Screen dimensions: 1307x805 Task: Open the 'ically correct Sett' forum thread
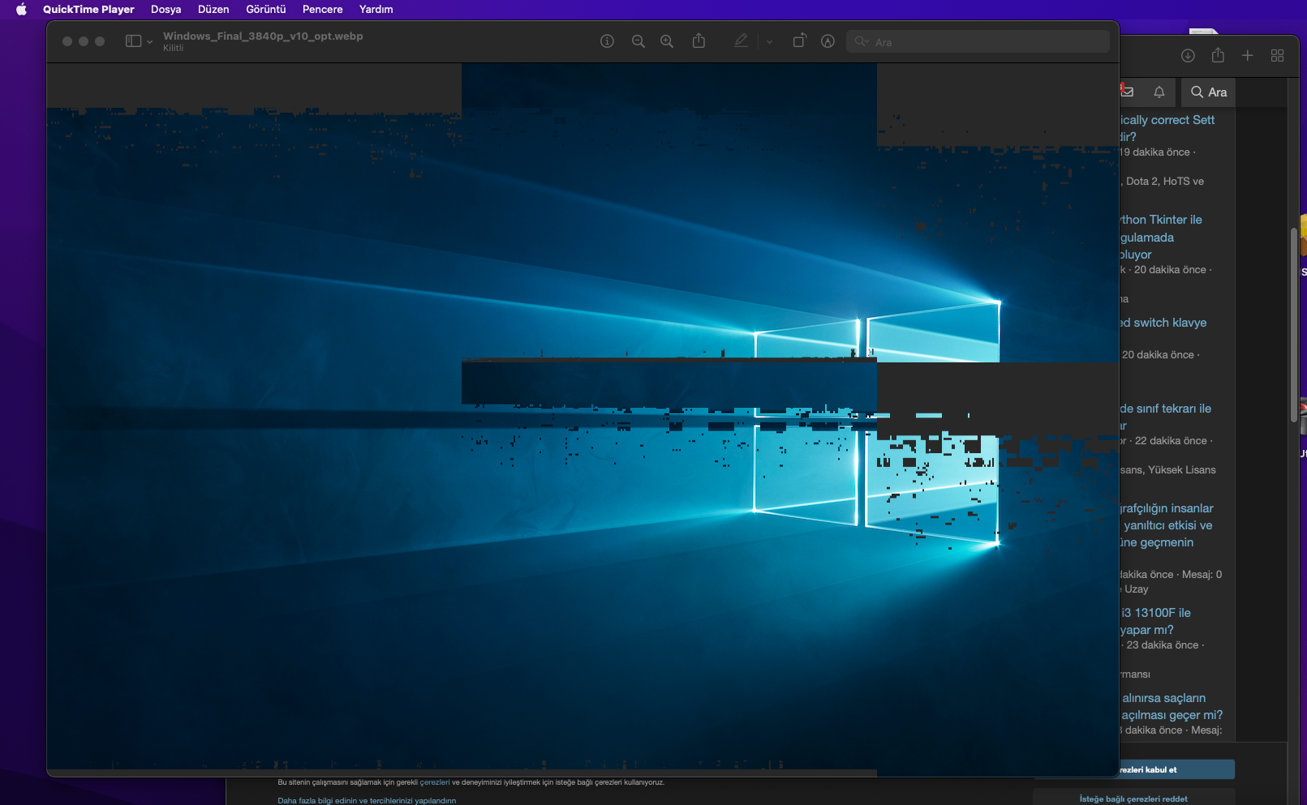coord(1167,120)
